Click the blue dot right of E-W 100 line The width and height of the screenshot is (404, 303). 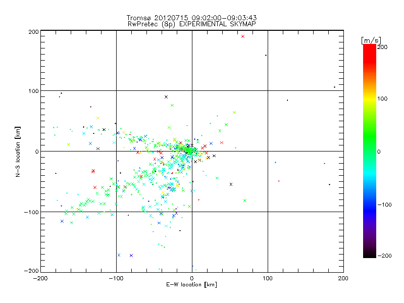coord(275,162)
